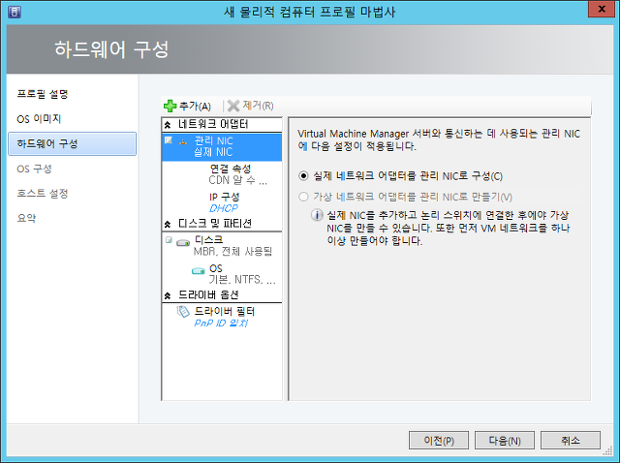Click the gray X Remove (제거) icon

[x=233, y=106]
